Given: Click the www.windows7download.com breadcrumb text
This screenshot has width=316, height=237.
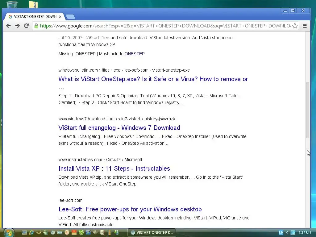Looking at the screenshot, I should coord(117,119).
